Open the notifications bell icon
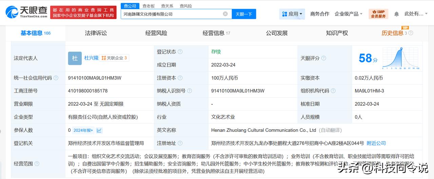The height and width of the screenshot is (179, 434). coord(396,14)
